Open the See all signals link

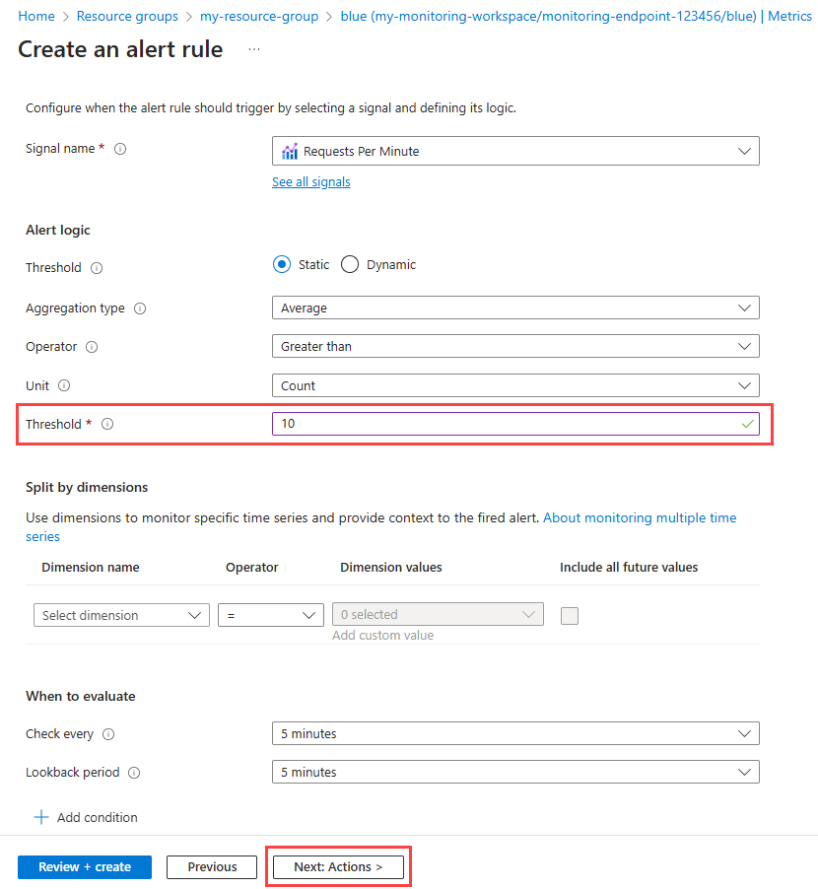pyautogui.click(x=310, y=181)
